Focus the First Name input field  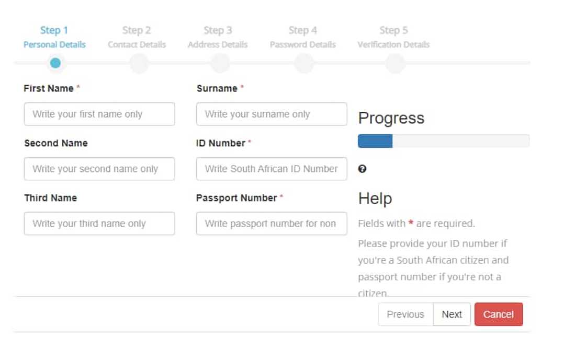(99, 114)
